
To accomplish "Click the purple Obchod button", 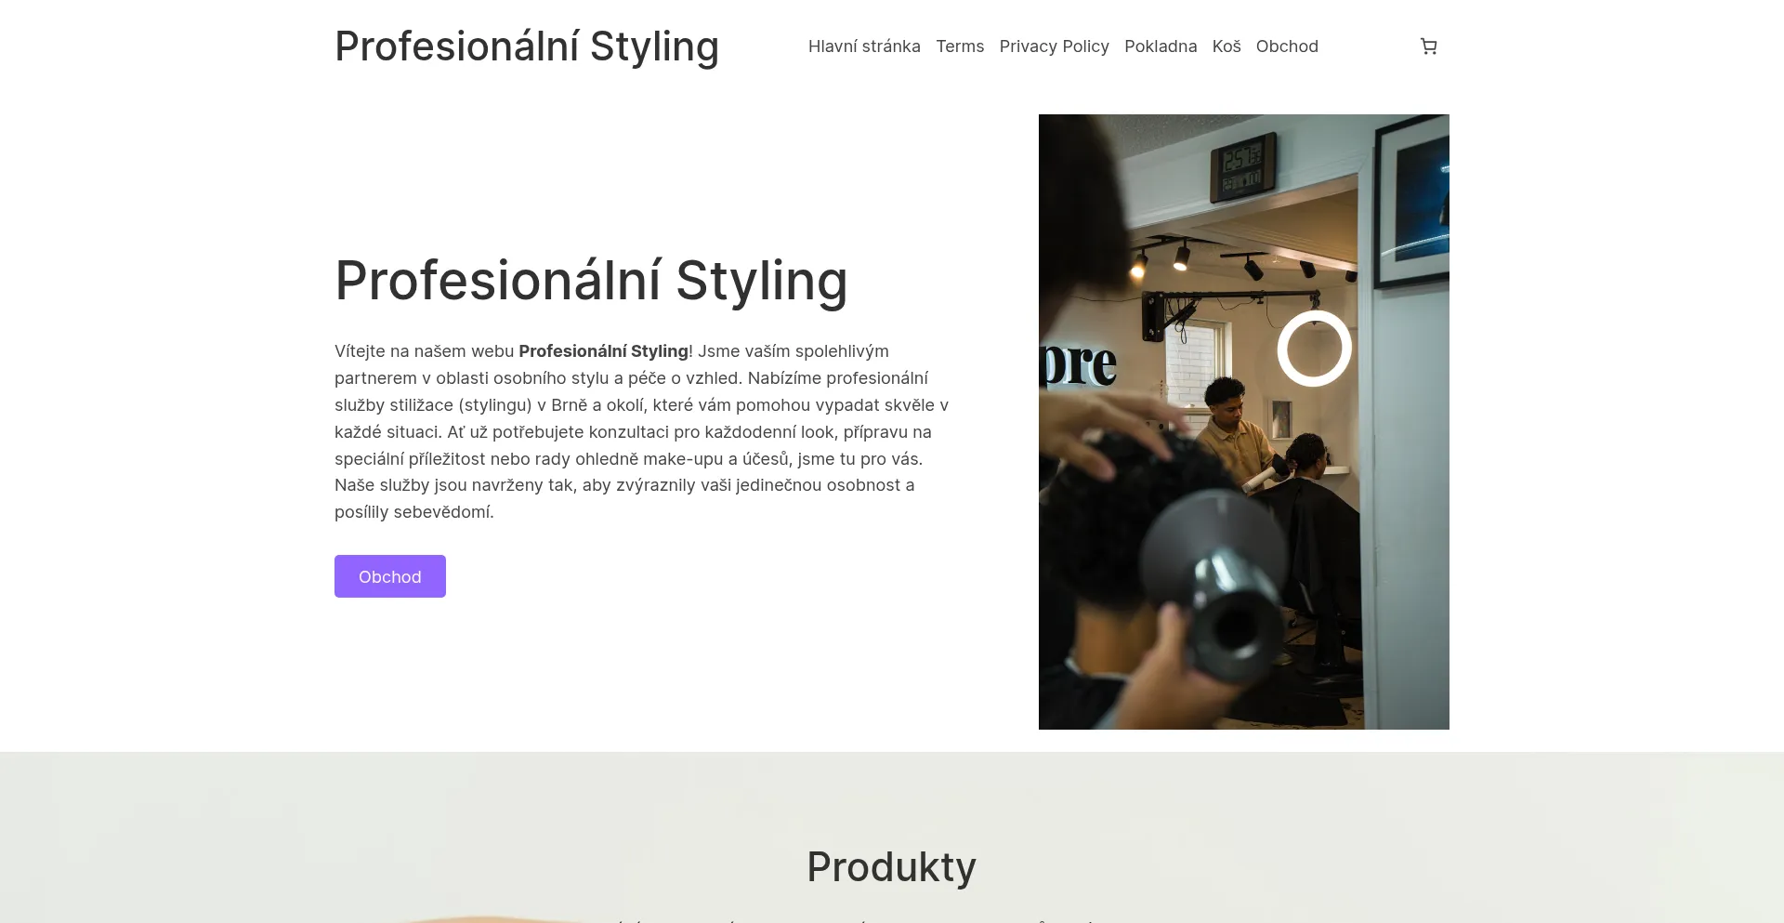I will pyautogui.click(x=390, y=576).
